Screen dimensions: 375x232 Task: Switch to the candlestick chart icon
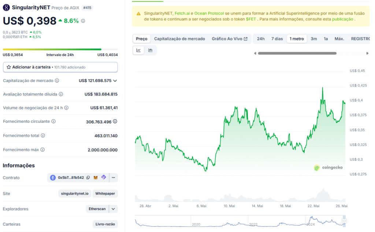point(150,50)
